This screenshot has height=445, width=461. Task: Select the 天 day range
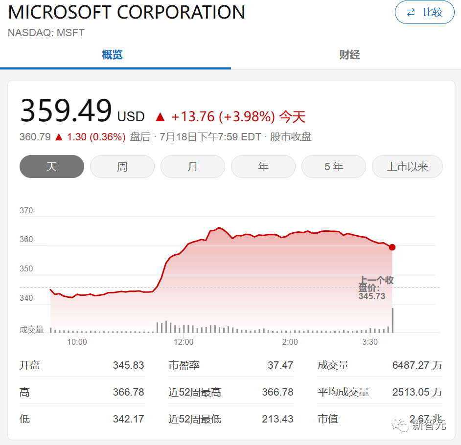(52, 167)
